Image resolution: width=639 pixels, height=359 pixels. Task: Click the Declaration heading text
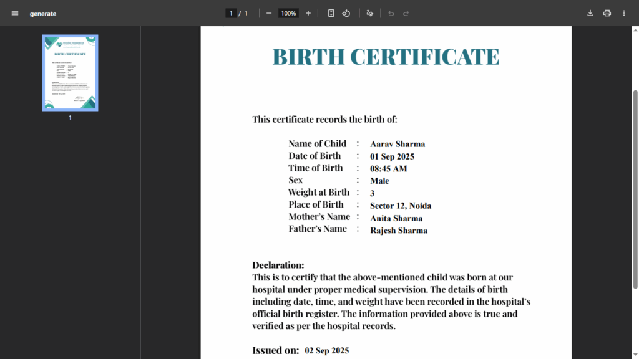tap(278, 265)
